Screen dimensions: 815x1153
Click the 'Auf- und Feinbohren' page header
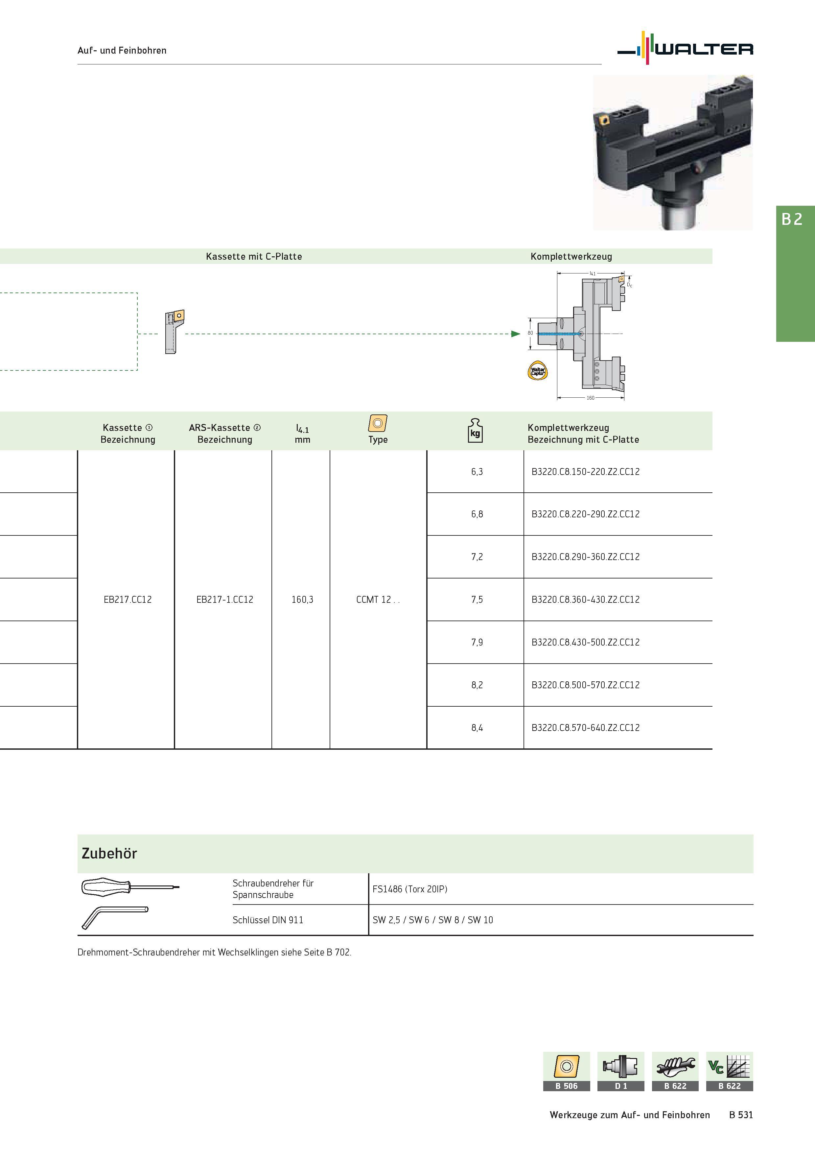tap(122, 50)
